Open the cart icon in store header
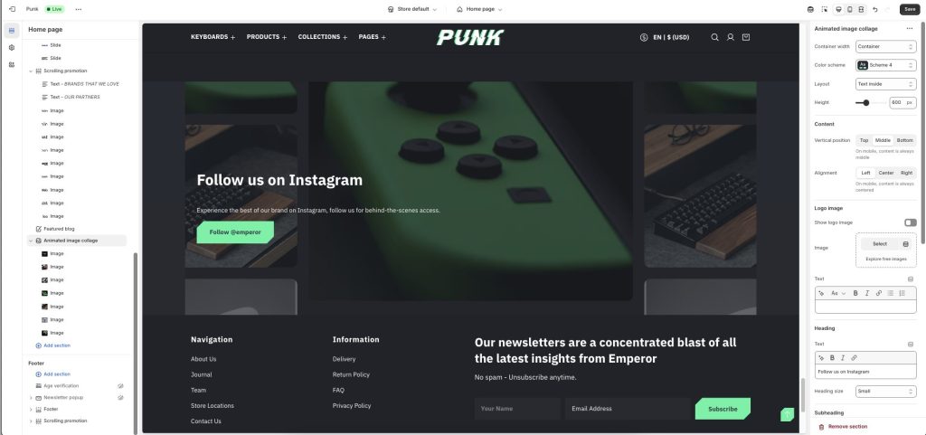 (746, 37)
